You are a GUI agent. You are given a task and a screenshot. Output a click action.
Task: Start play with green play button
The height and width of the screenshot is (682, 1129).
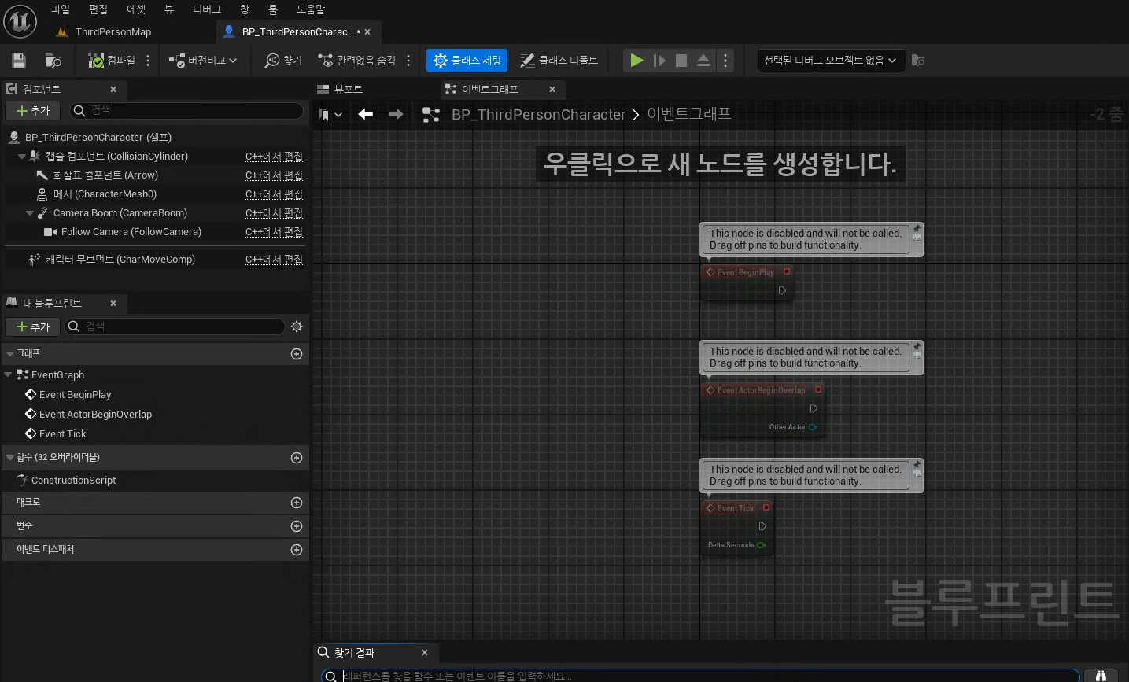pos(637,61)
